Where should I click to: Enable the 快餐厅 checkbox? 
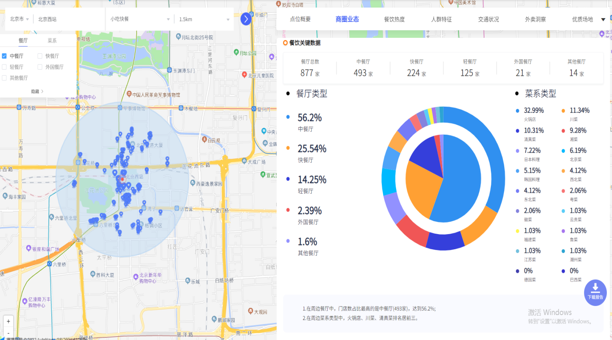40,56
